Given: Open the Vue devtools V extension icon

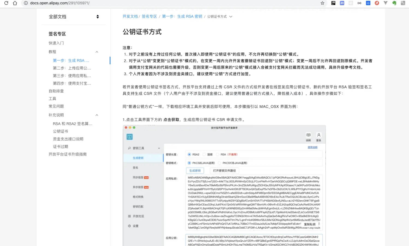Looking at the screenshot, I should pyautogui.click(x=386, y=3).
